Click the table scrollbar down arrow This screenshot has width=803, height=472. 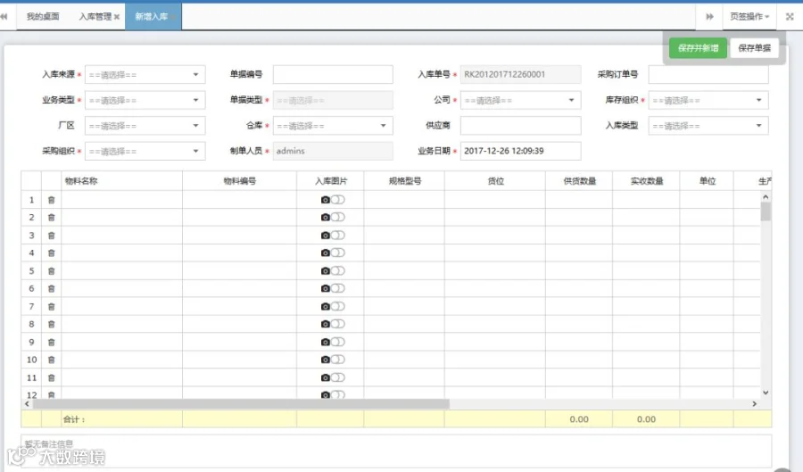point(766,393)
